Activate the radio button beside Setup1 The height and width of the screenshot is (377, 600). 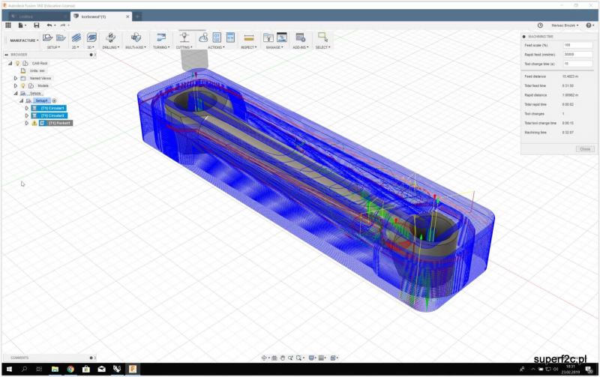[54, 100]
